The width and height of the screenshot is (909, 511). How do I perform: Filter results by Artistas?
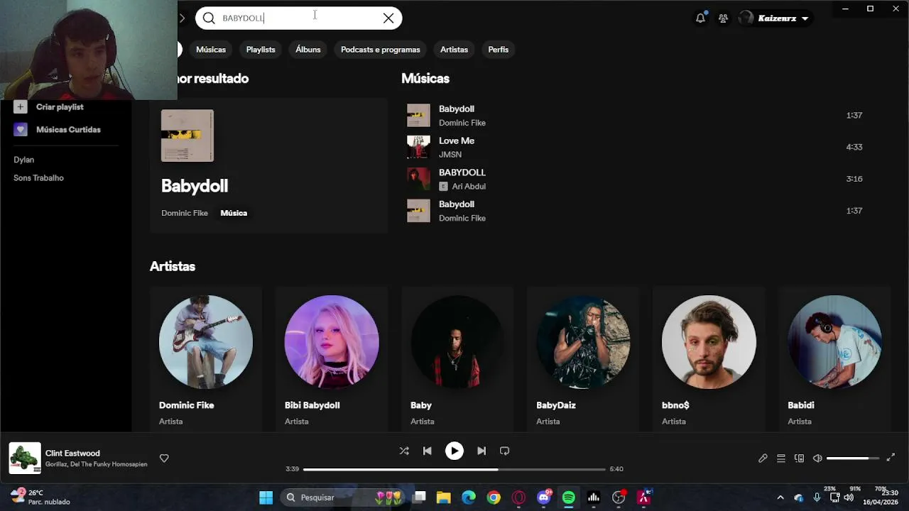454,50
